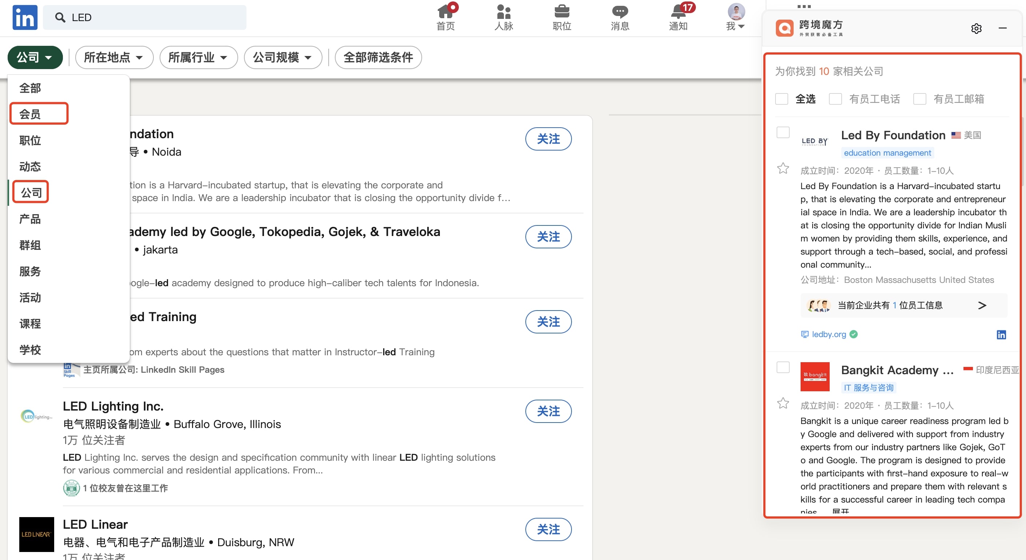Viewport: 1026px width, 560px height.
Task: Check the 有员工电话 filter
Action: pyautogui.click(x=835, y=99)
